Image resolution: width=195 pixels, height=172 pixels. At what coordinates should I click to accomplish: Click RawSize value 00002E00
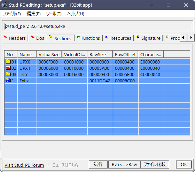(x=99, y=75)
